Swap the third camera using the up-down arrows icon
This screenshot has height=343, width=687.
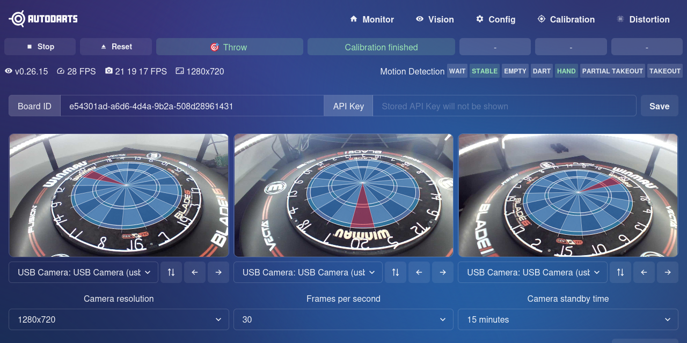pos(620,272)
